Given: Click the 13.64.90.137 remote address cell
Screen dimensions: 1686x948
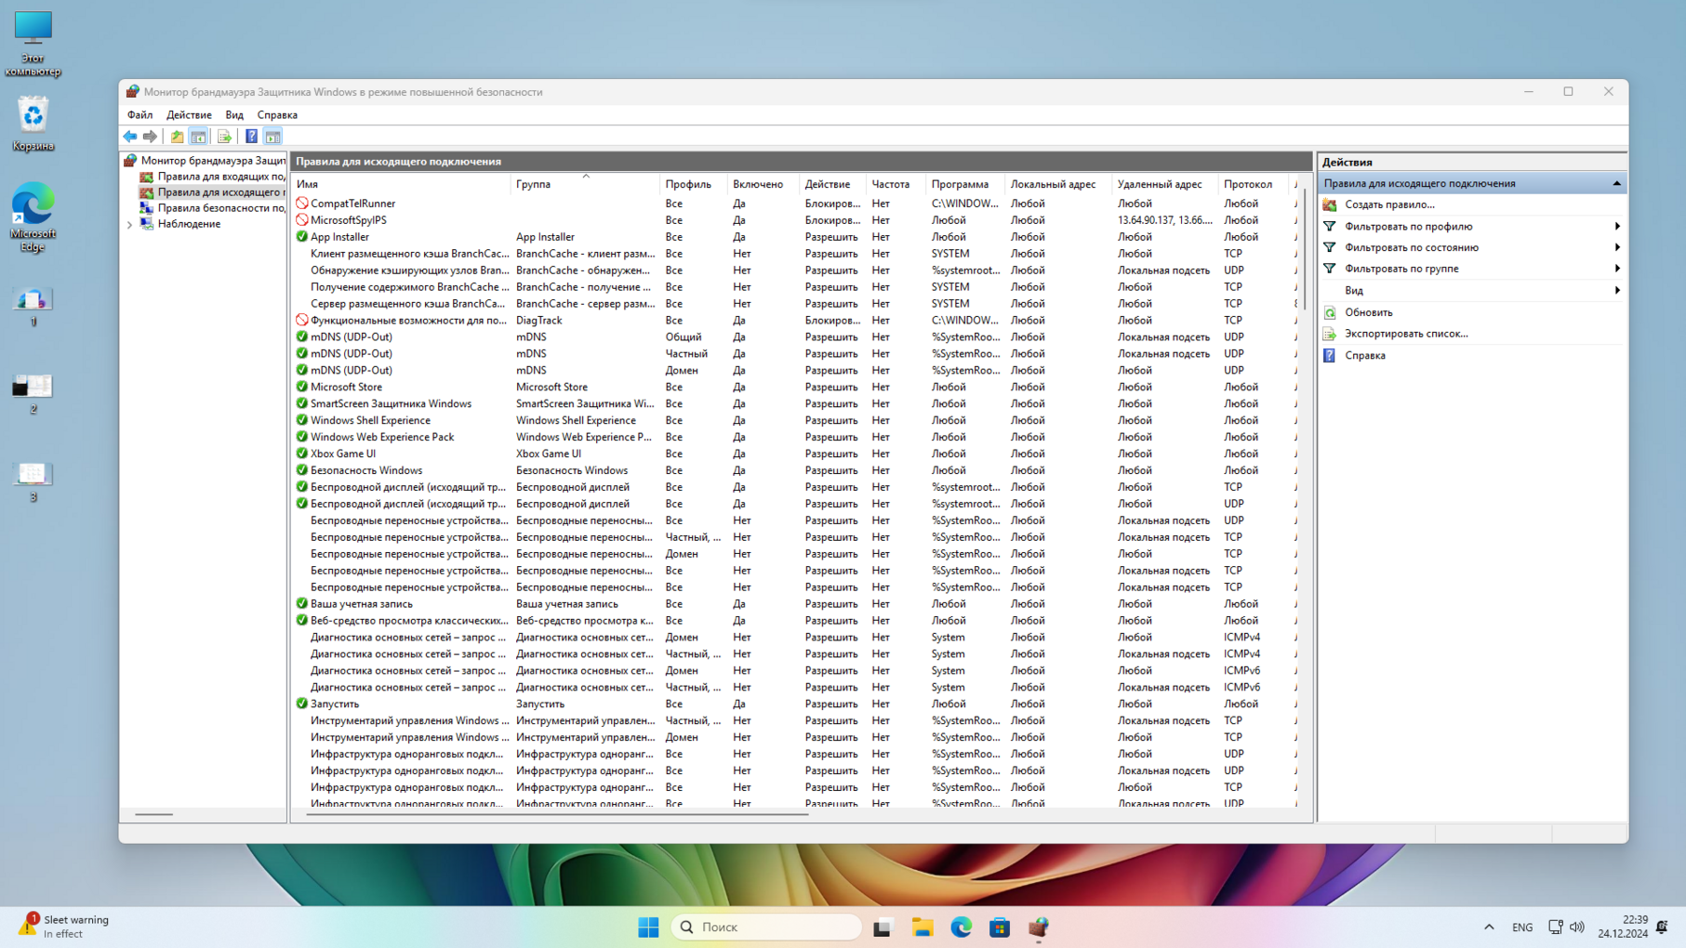Looking at the screenshot, I should coord(1164,220).
